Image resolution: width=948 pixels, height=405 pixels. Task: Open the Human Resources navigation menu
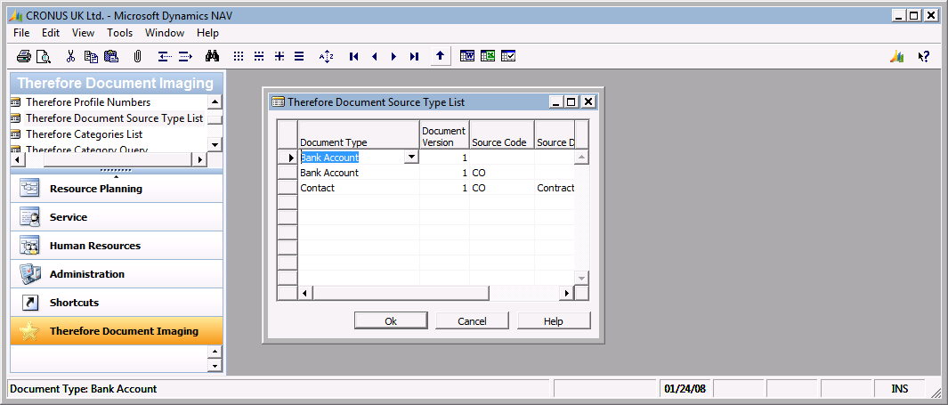coord(117,246)
